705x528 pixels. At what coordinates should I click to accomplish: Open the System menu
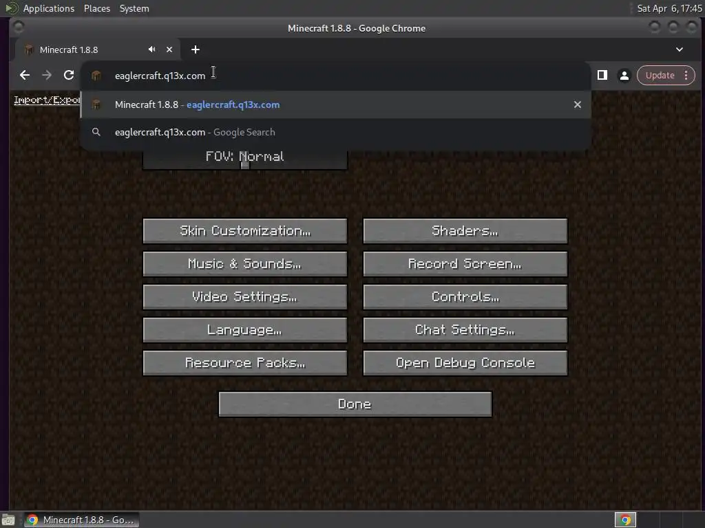click(134, 8)
